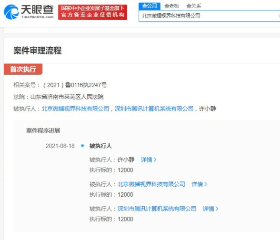
Task: Click the 案件审理流程 heading
Action: click(x=38, y=50)
